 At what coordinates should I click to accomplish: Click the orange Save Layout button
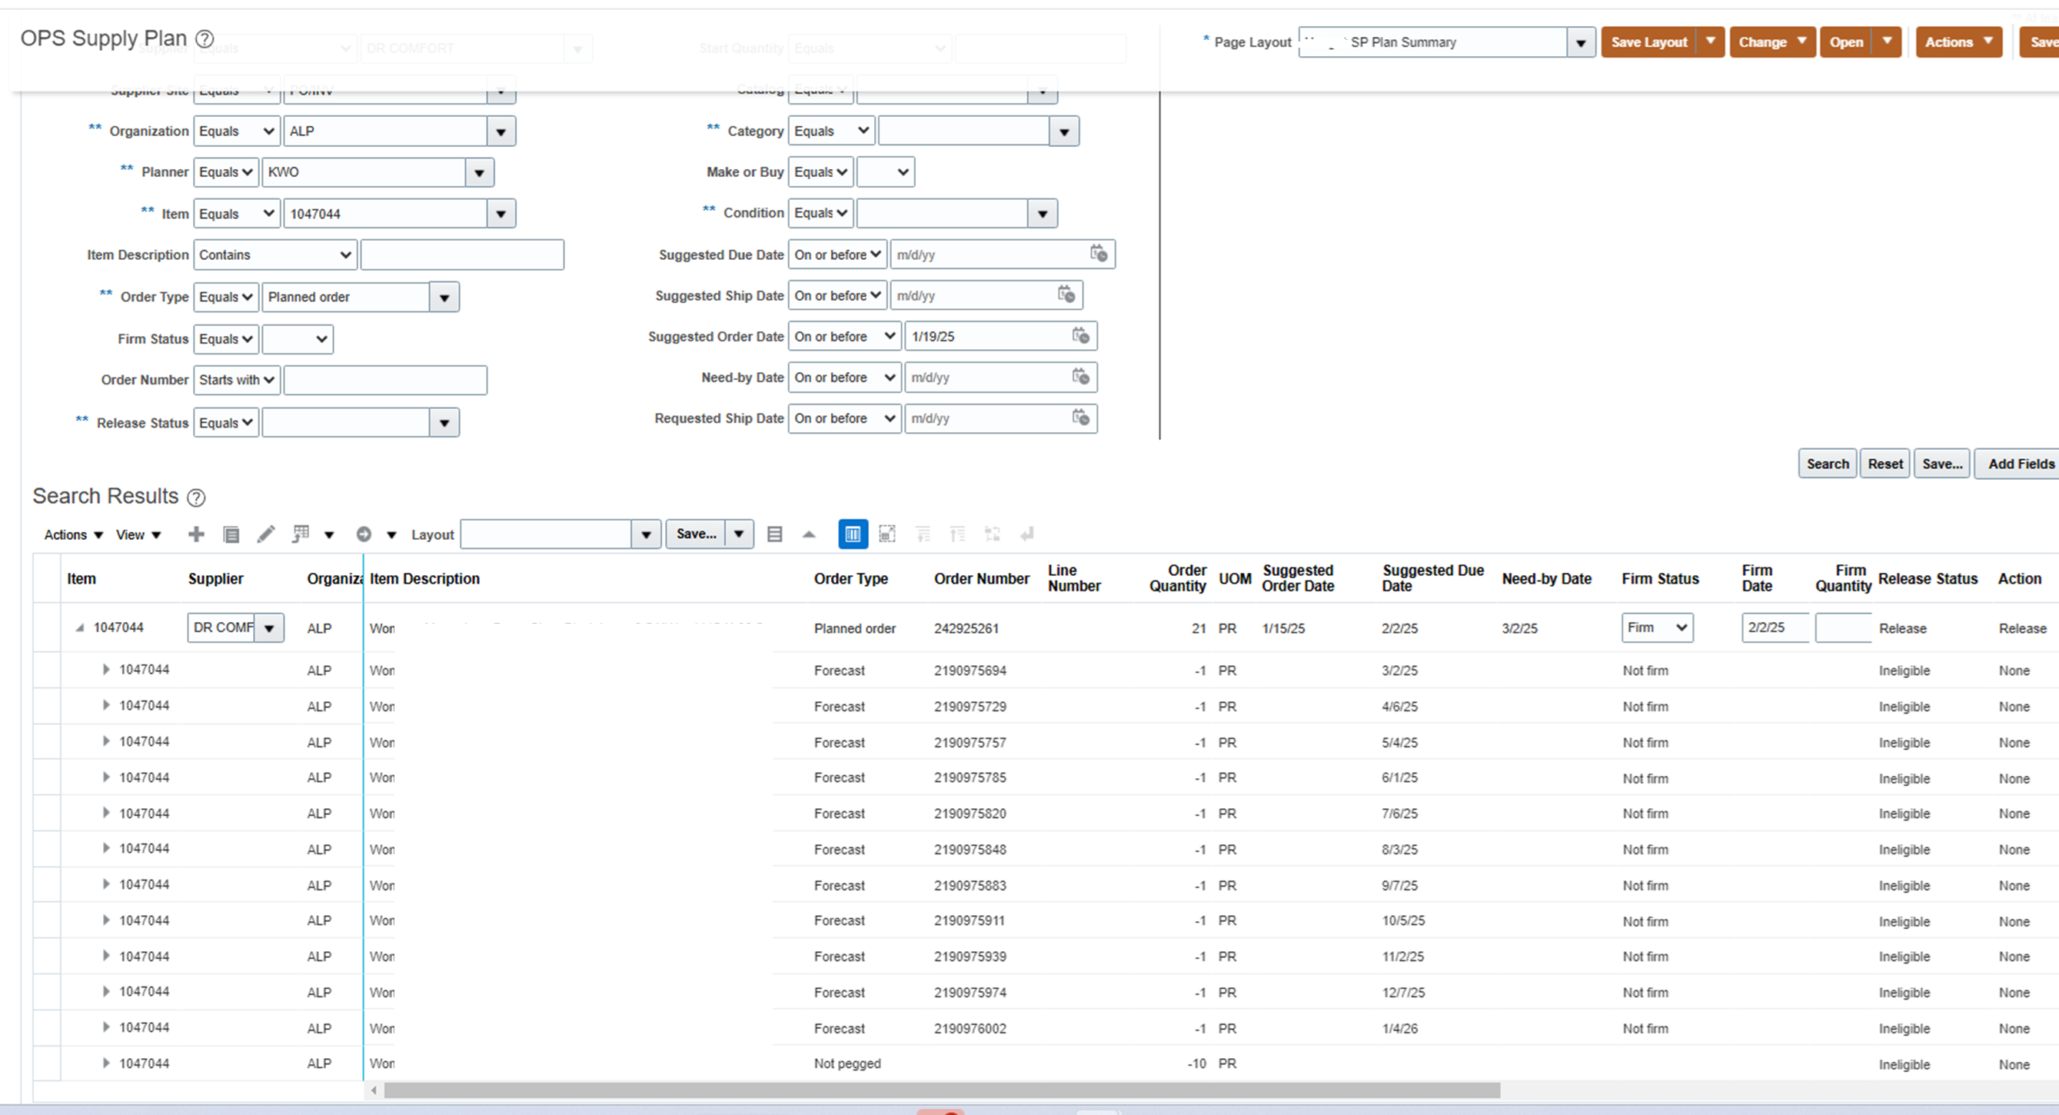pos(1649,42)
